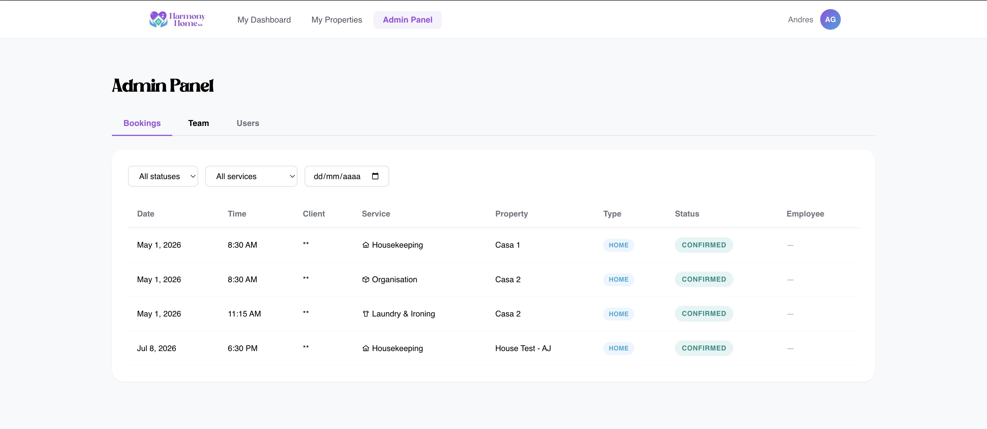Click employee dash in House Test - AJ row
Viewport: 987px width, 429px height.
790,348
